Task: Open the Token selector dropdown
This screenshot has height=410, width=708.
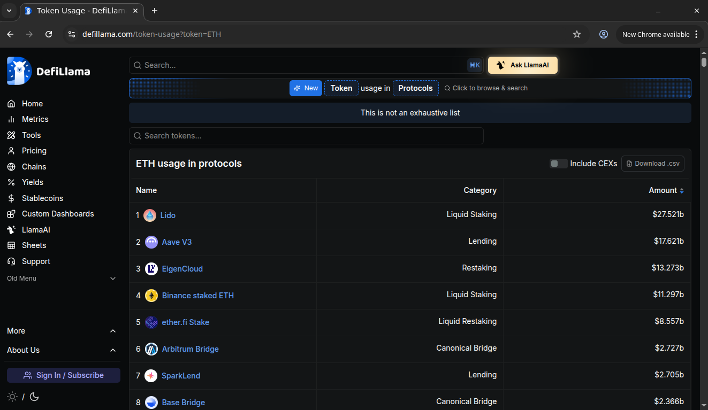Action: click(x=341, y=88)
